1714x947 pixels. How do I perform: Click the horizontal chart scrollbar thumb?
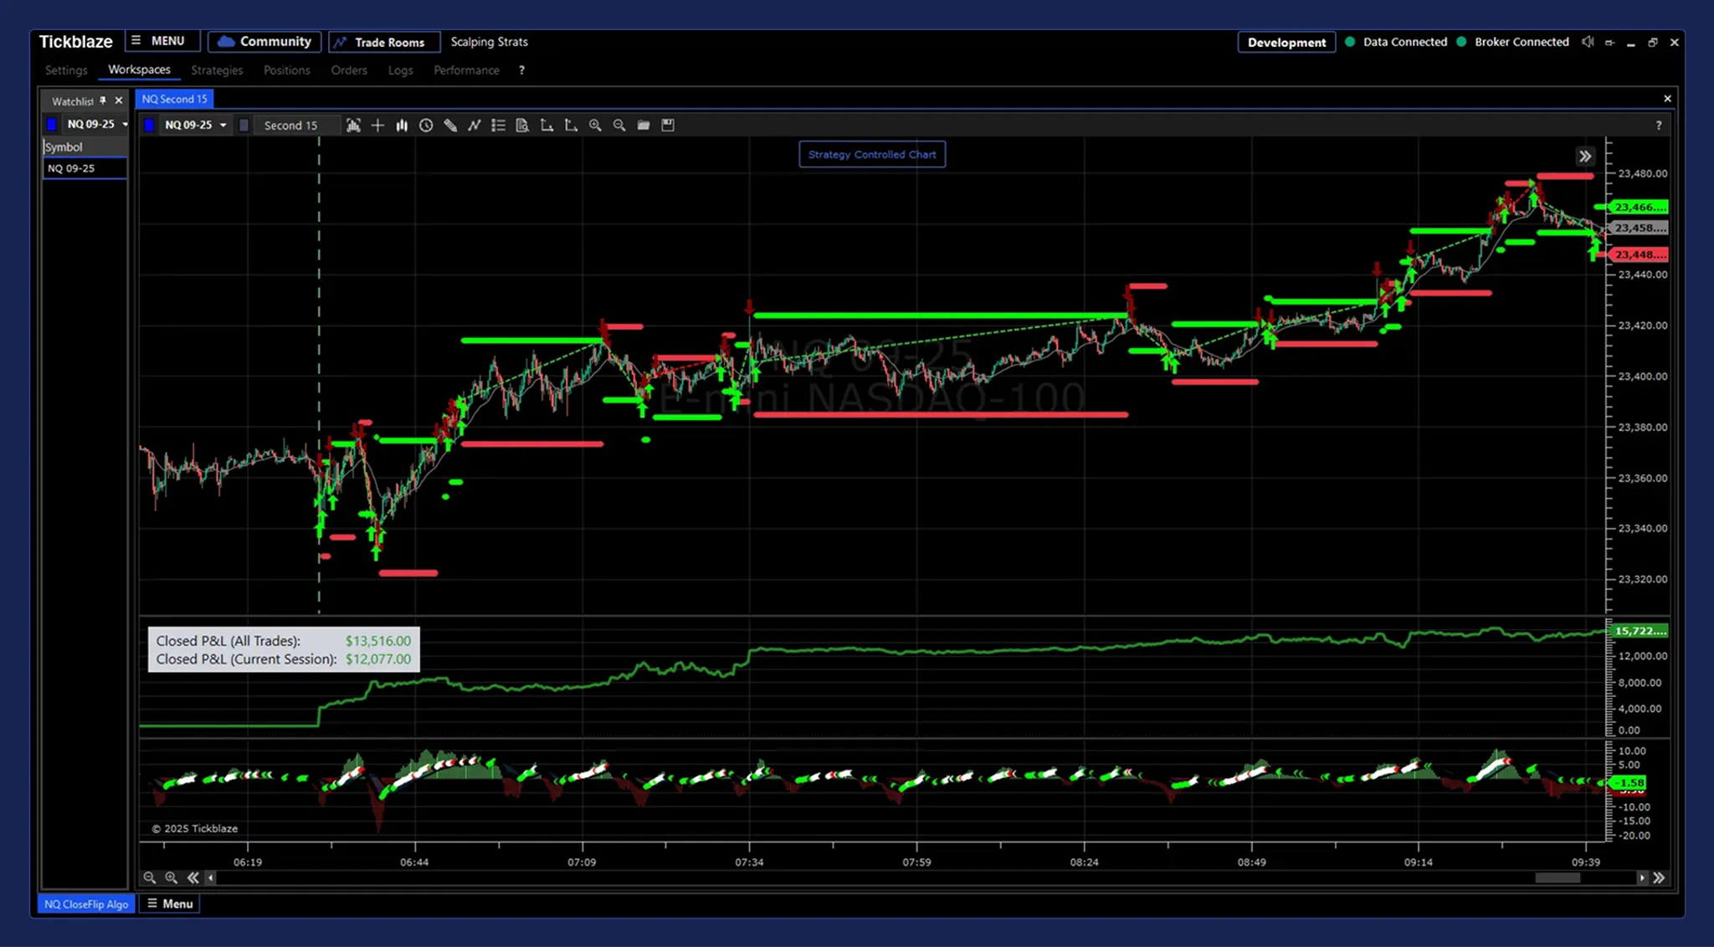[x=1557, y=878]
